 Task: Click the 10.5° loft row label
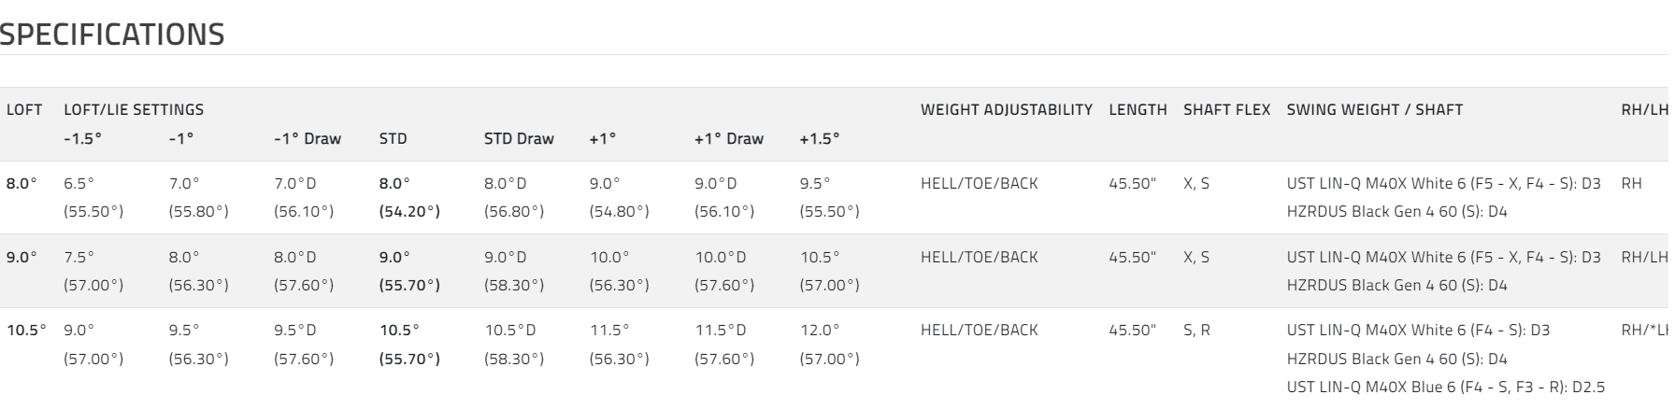26,331
